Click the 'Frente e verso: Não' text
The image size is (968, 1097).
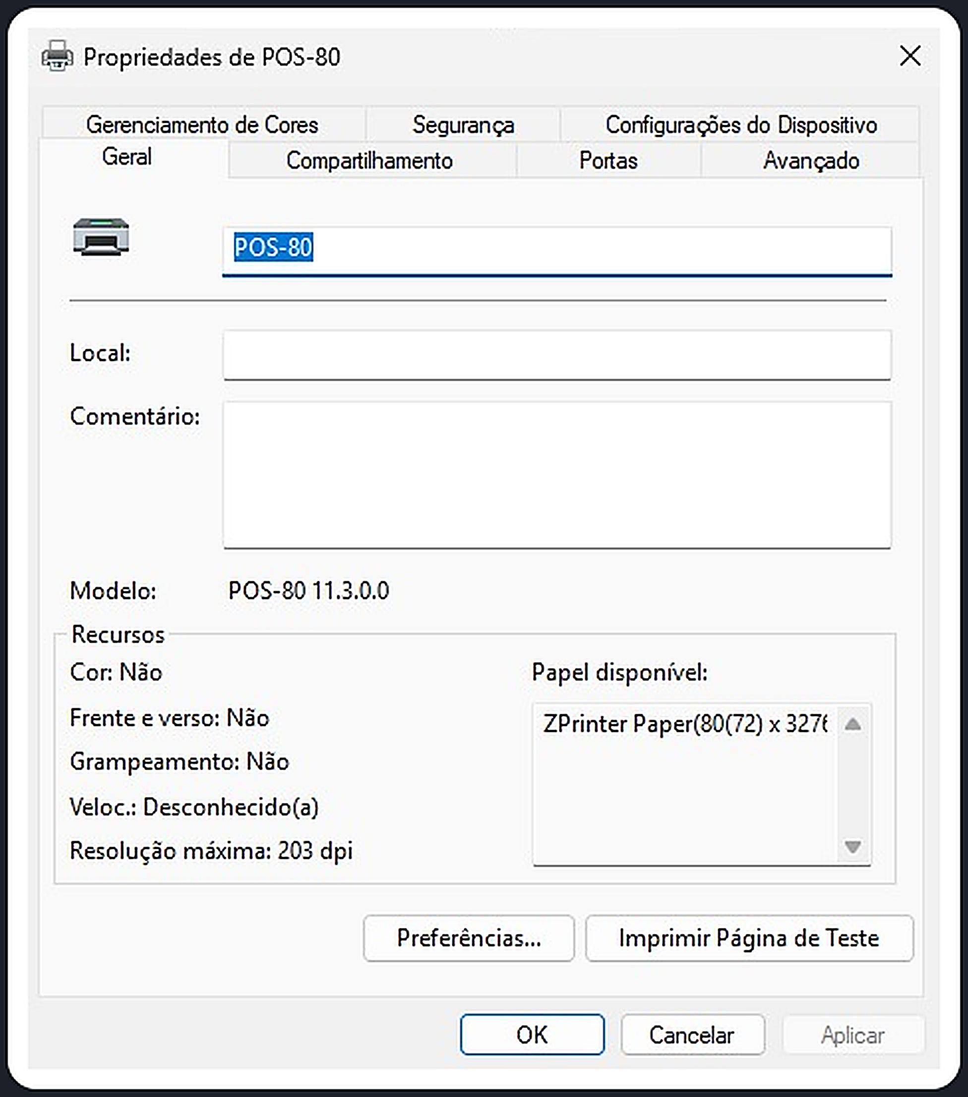[x=170, y=718]
